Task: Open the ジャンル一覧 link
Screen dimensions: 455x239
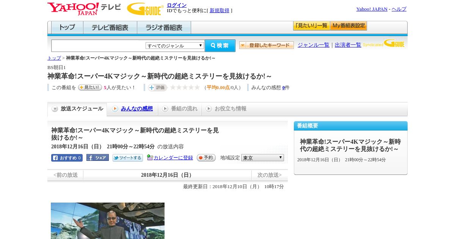Action: click(314, 45)
